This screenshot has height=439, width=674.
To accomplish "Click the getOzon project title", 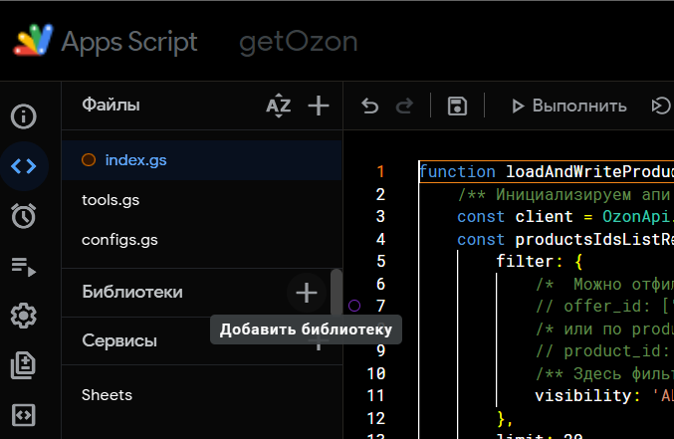I will tap(298, 42).
